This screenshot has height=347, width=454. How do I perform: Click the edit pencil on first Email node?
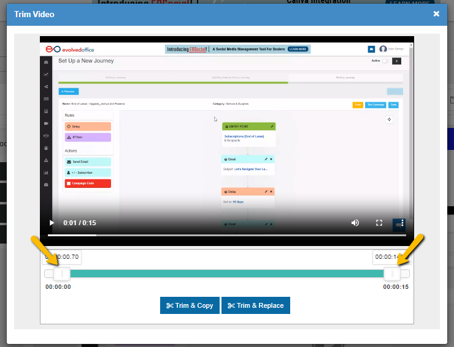point(266,159)
